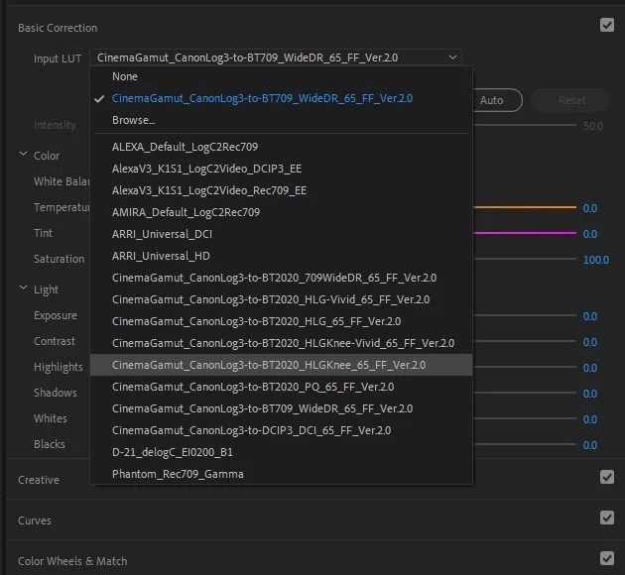Pick CanonLog3-to-DCIP3_DCI LUT
This screenshot has height=575, width=625.
pyautogui.click(x=282, y=430)
